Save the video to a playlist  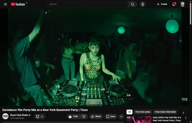[x=111, y=116]
